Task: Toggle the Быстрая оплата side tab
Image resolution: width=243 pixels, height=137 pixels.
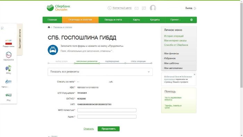Action: [20, 39]
